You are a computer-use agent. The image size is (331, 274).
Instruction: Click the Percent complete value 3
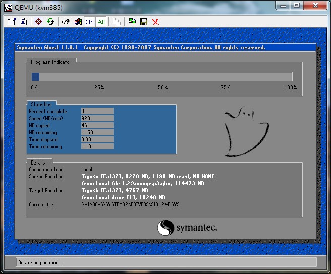pos(97,111)
